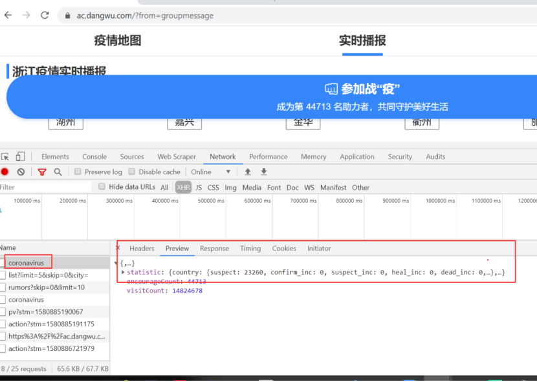Import HAR file with upload arrow

click(248, 172)
